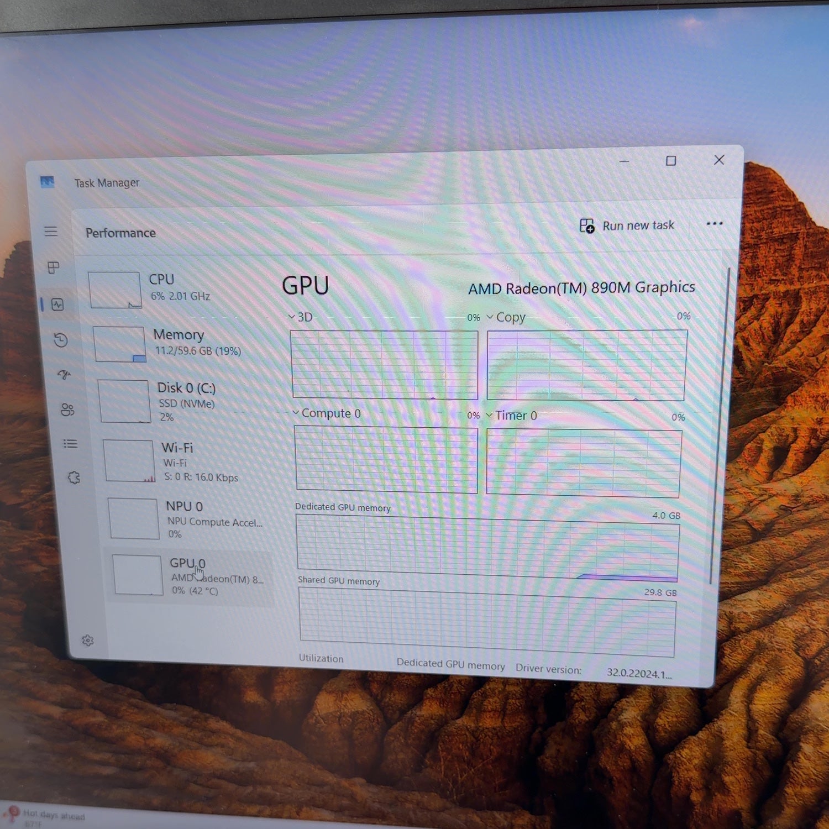Open the Copy graph engine dropdown
Viewport: 829px width, 829px height.
[x=506, y=317]
